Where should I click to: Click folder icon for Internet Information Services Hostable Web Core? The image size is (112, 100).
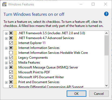15,53
